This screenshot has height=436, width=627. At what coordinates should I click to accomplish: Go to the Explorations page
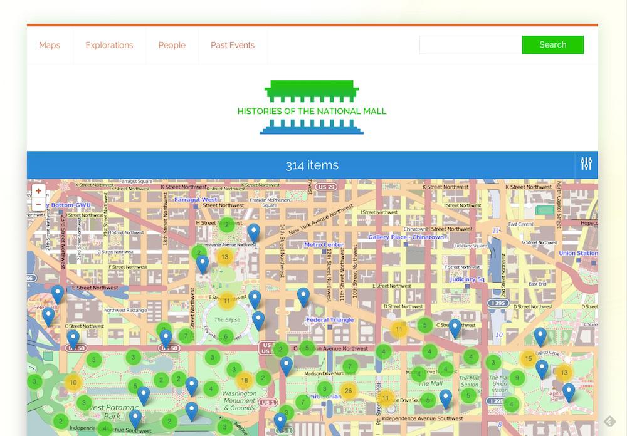pyautogui.click(x=109, y=45)
